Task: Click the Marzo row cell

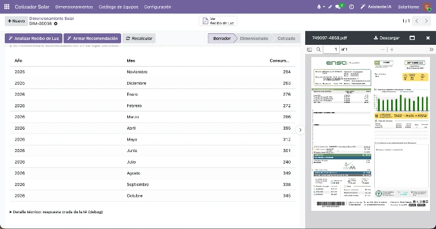Action: tap(133, 117)
